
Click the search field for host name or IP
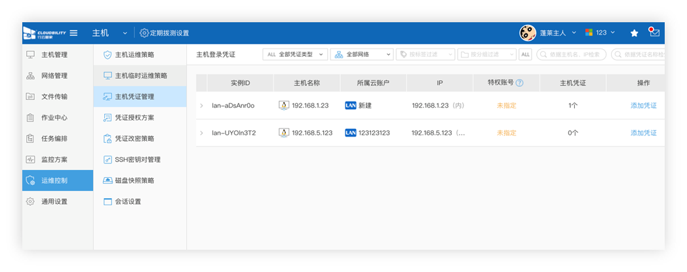click(x=572, y=55)
